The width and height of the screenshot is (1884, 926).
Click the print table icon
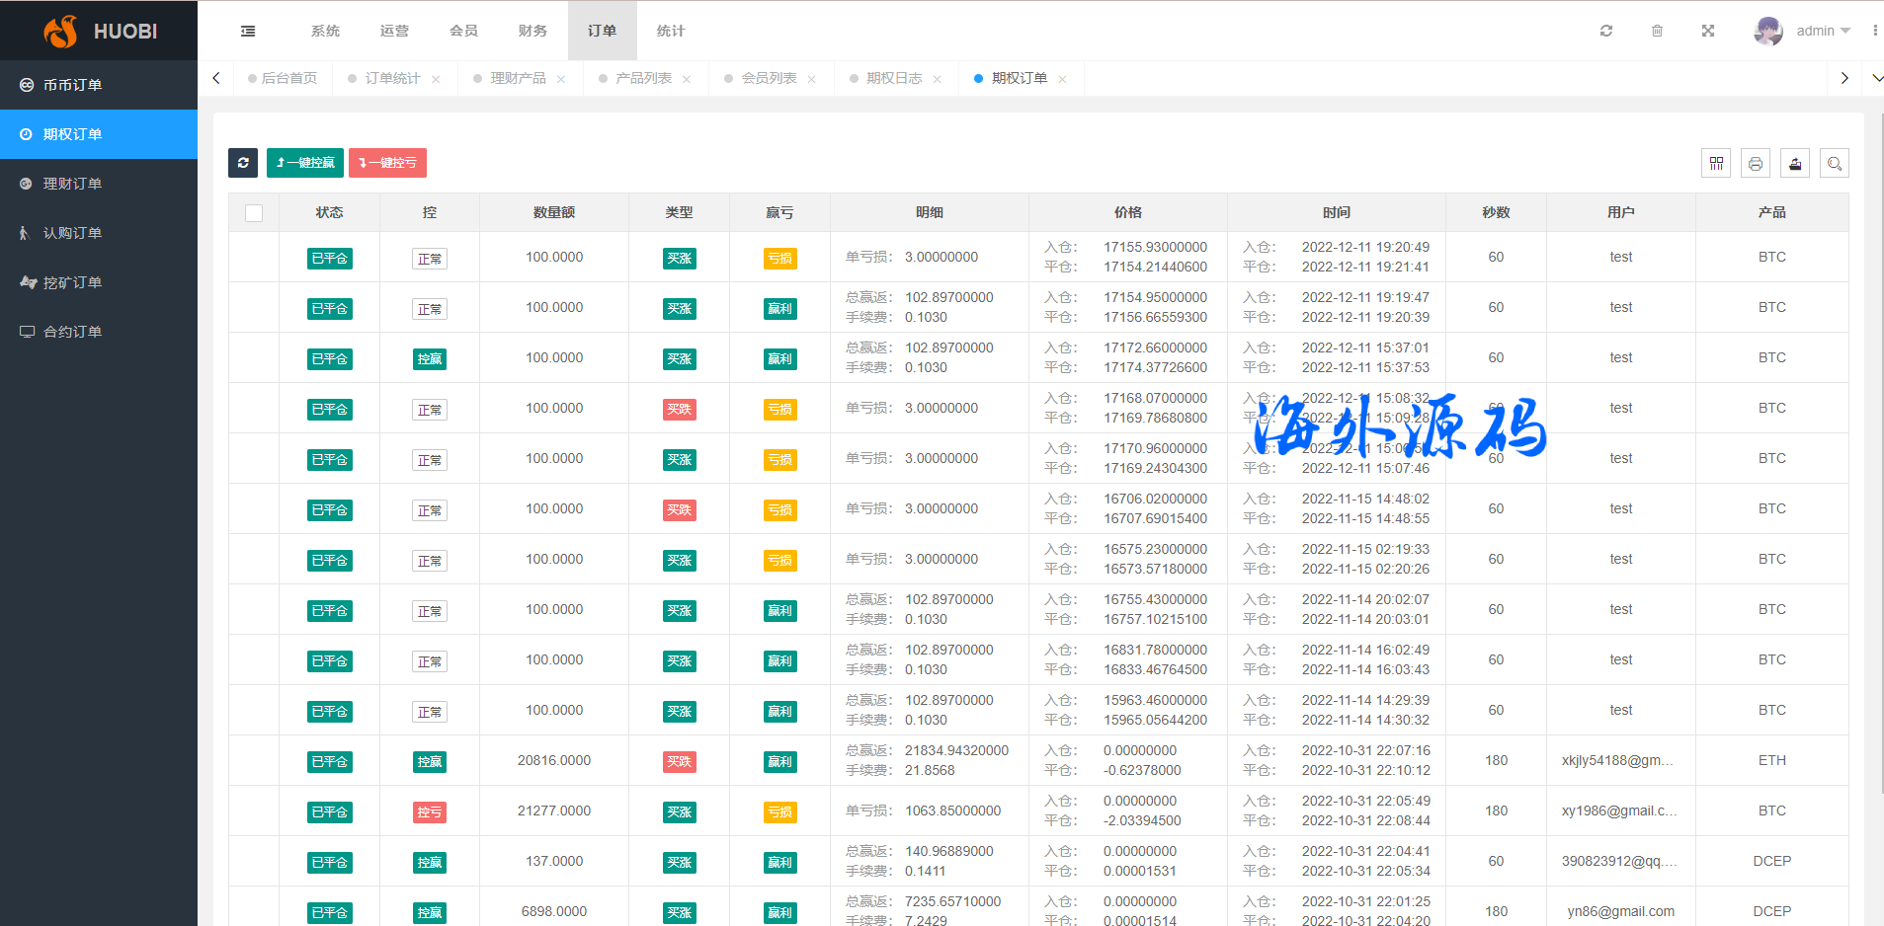click(x=1756, y=164)
